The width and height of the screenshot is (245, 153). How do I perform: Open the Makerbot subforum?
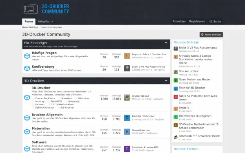(x=67, y=98)
